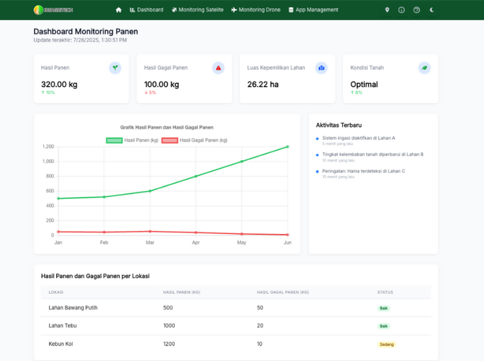Screen dimensions: 484x361
Task: Go to Monitoring Drone page
Action: 256,10
